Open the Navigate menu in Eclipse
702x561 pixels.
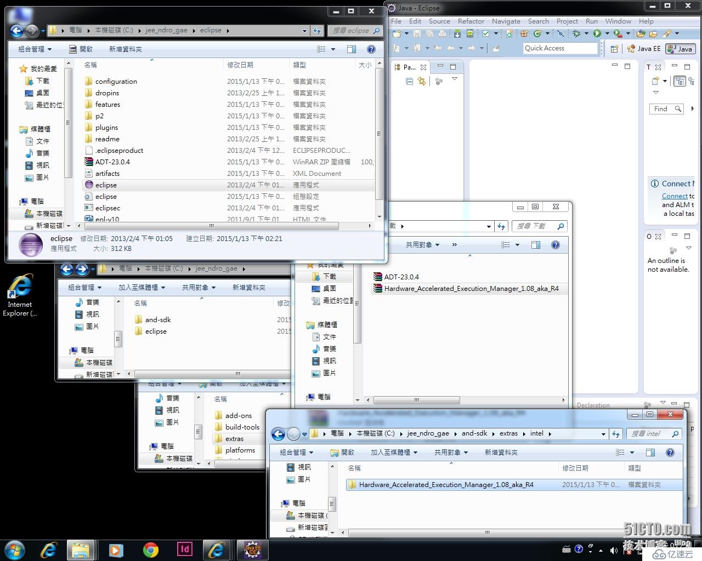(x=506, y=21)
